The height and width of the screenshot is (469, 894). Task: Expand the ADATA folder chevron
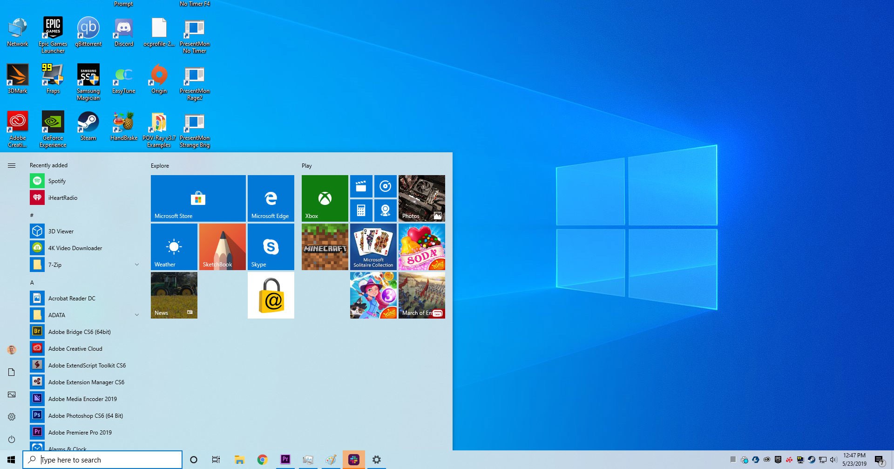137,315
